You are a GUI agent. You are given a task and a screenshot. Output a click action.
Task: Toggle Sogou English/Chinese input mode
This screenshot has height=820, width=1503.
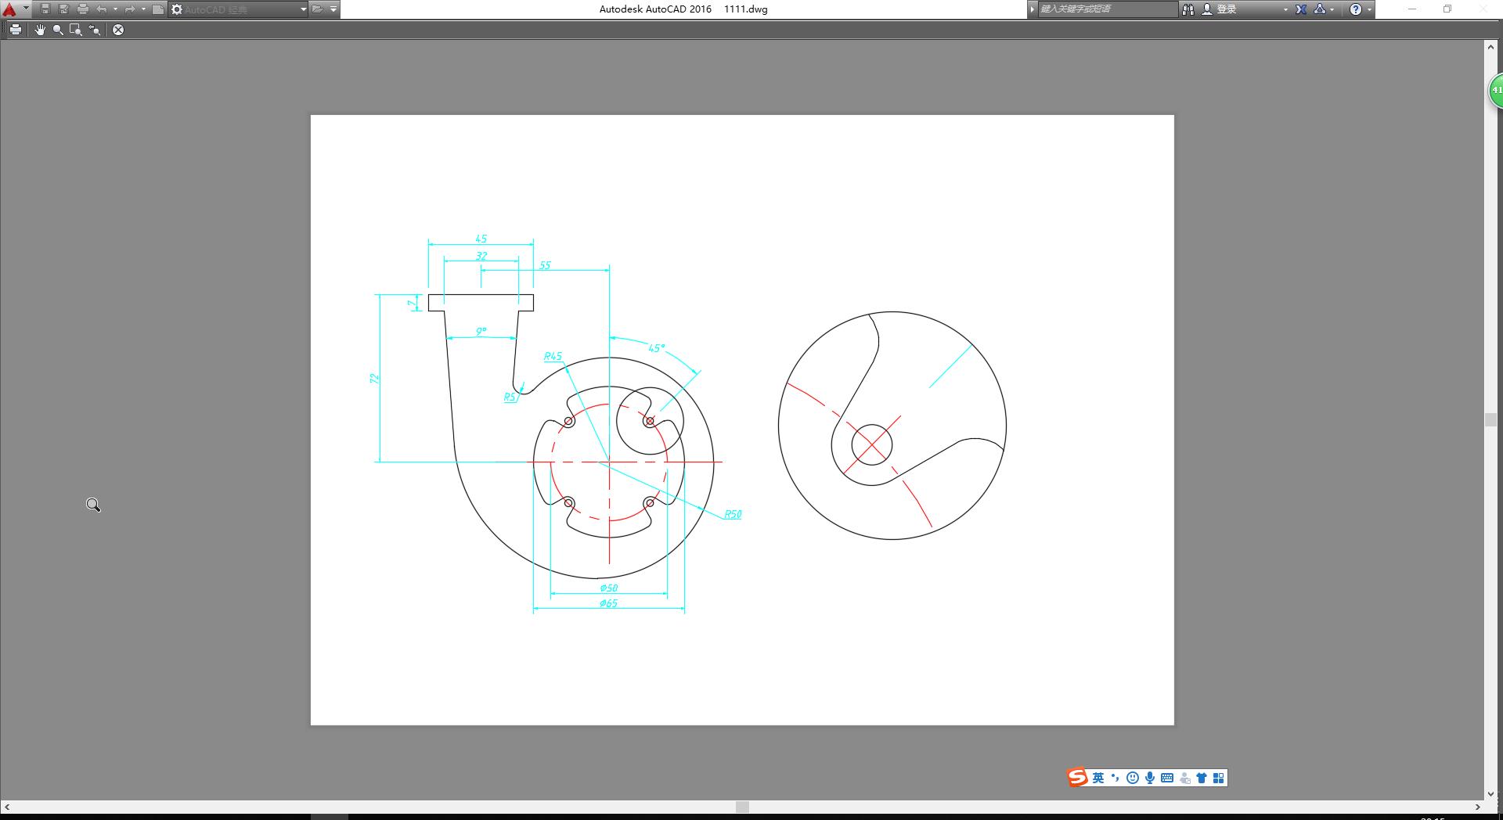[x=1098, y=778]
